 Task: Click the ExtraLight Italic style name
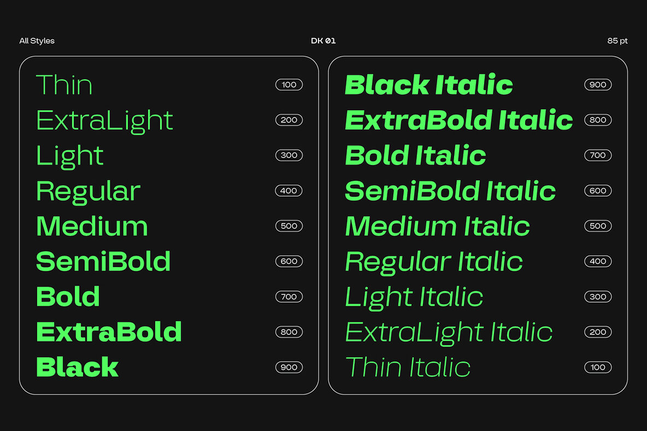tap(449, 332)
